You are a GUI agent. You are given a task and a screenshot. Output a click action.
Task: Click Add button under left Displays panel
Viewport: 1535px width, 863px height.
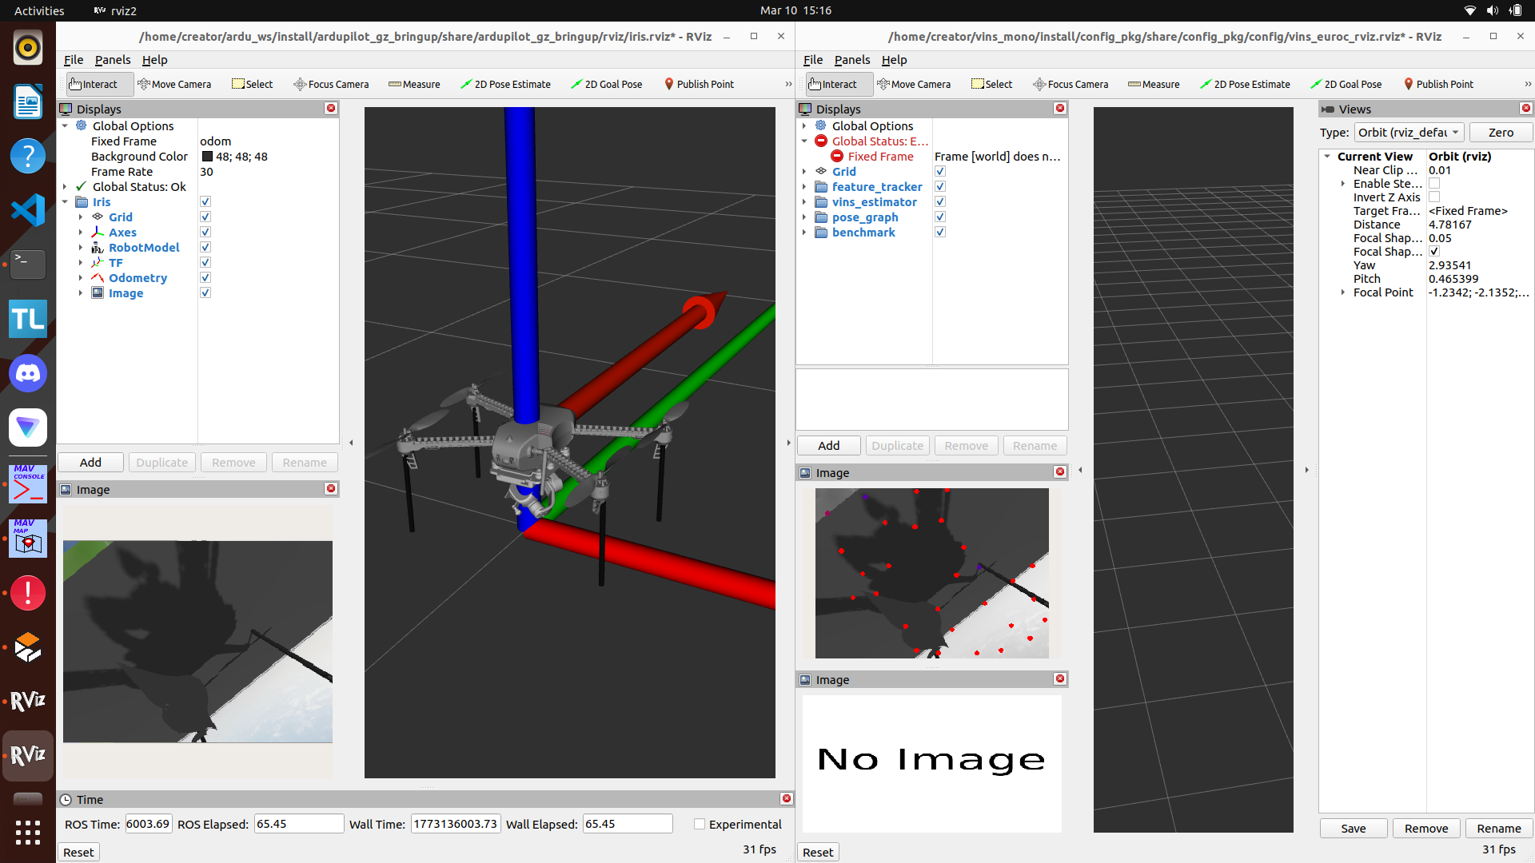[90, 463]
